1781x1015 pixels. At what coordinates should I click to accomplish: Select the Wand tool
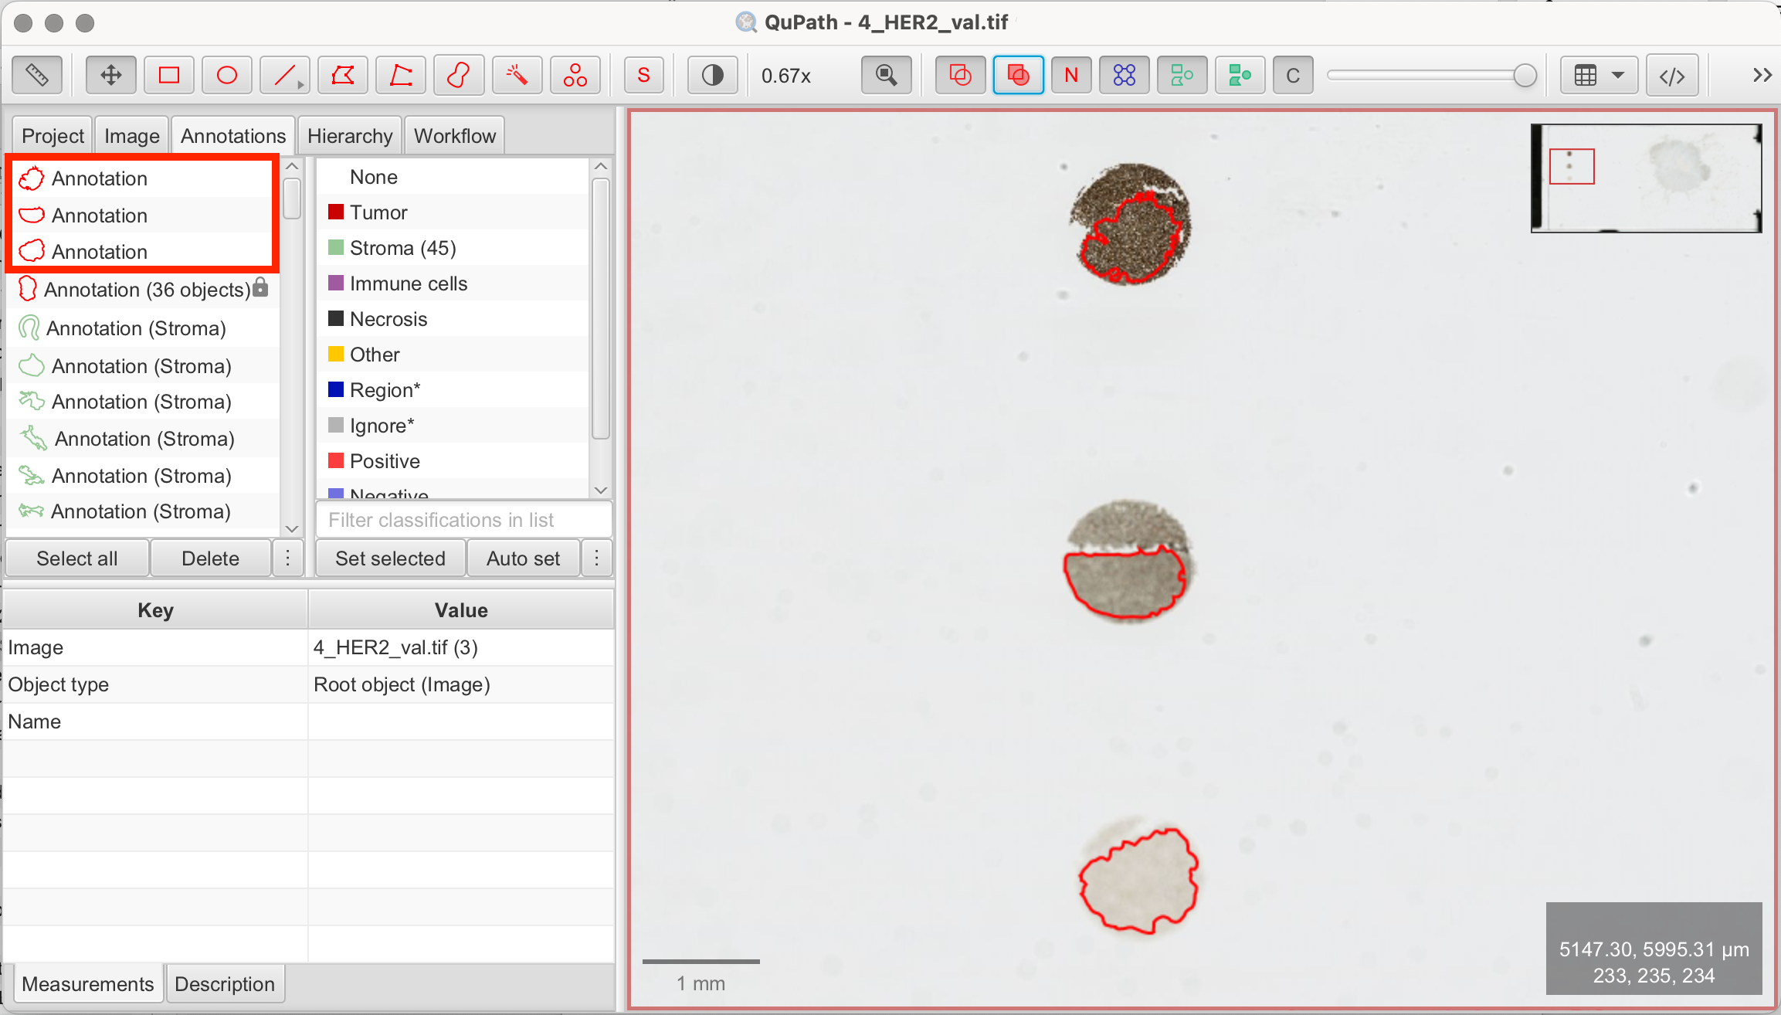516,75
